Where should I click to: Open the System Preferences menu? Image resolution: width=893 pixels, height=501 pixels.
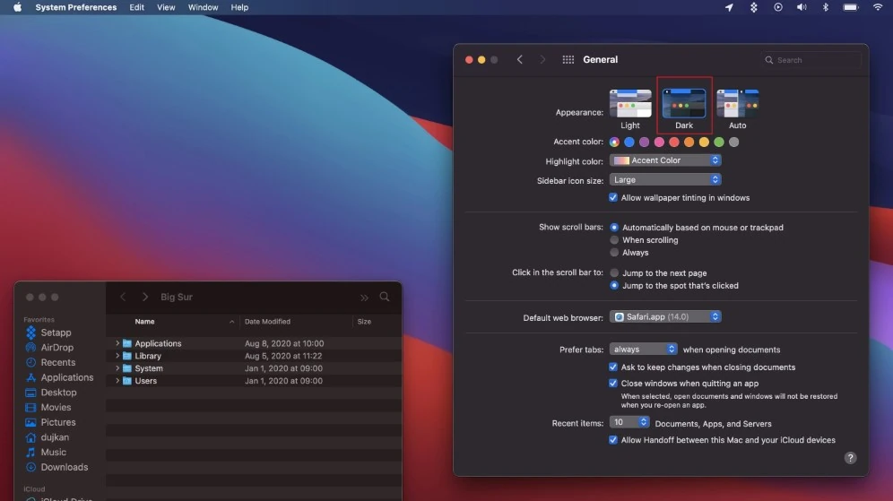click(x=75, y=7)
